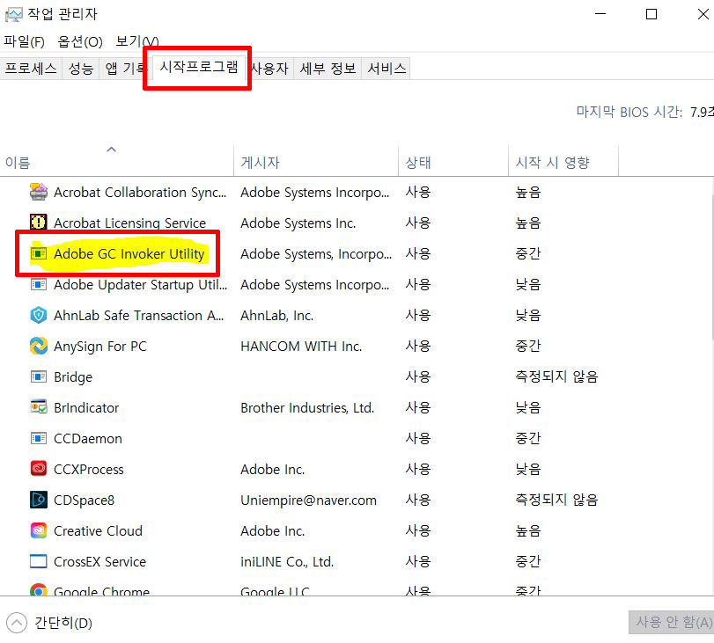This screenshot has height=643, width=714.
Task: Click the Google Chrome icon
Action: 38,589
